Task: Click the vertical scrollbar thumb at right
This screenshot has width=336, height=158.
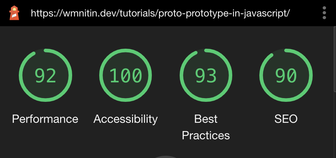Action: click(x=335, y=60)
